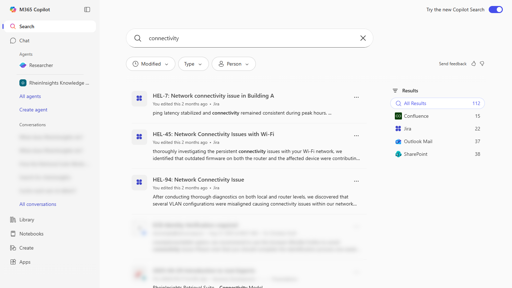The height and width of the screenshot is (288, 512).
Task: Toggle off the new Copilot Search switch
Action: coord(495,10)
